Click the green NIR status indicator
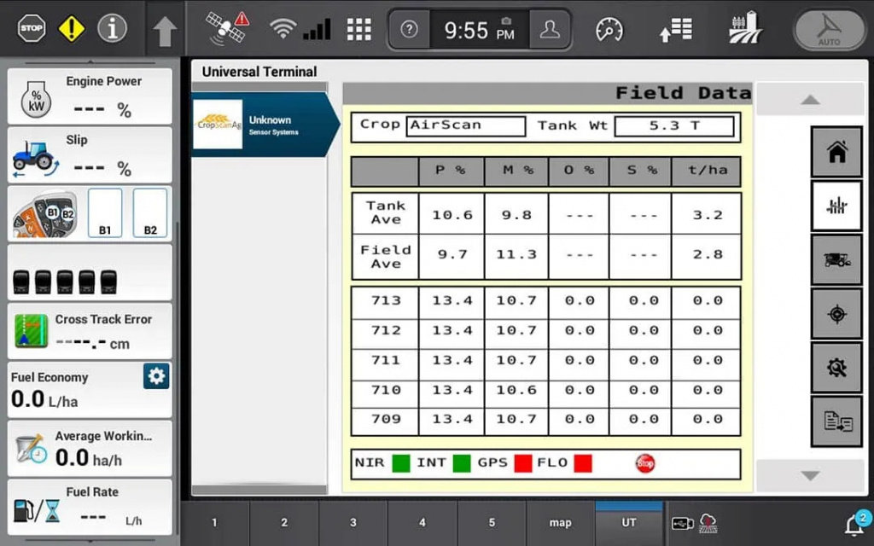This screenshot has height=546, width=874. (401, 463)
